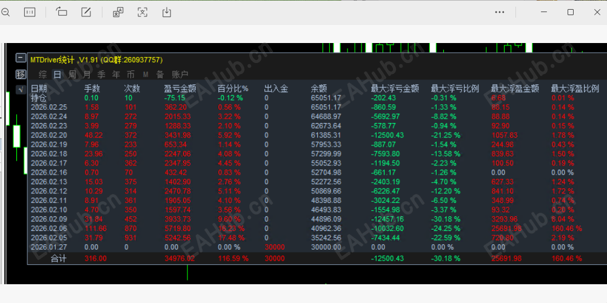Click the 余额 column header
The width and height of the screenshot is (607, 303).
point(318,88)
